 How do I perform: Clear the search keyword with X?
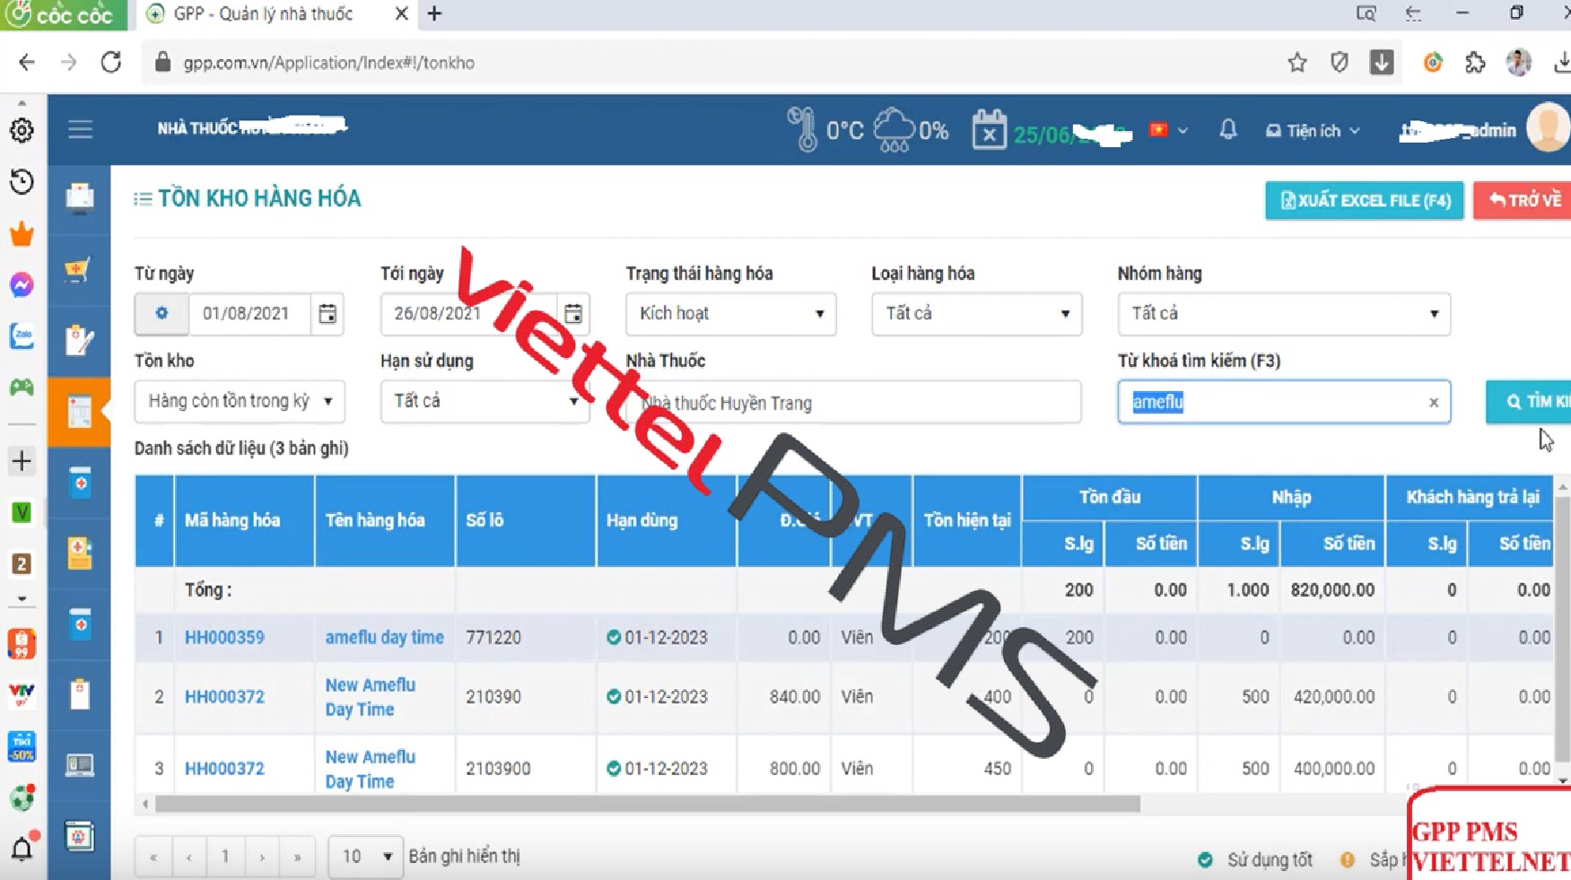click(x=1434, y=403)
